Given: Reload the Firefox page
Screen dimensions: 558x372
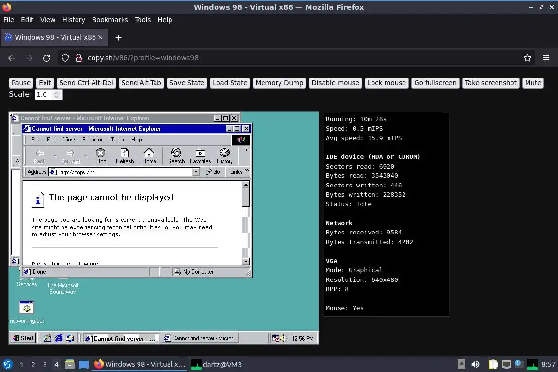Looking at the screenshot, I should [46, 58].
